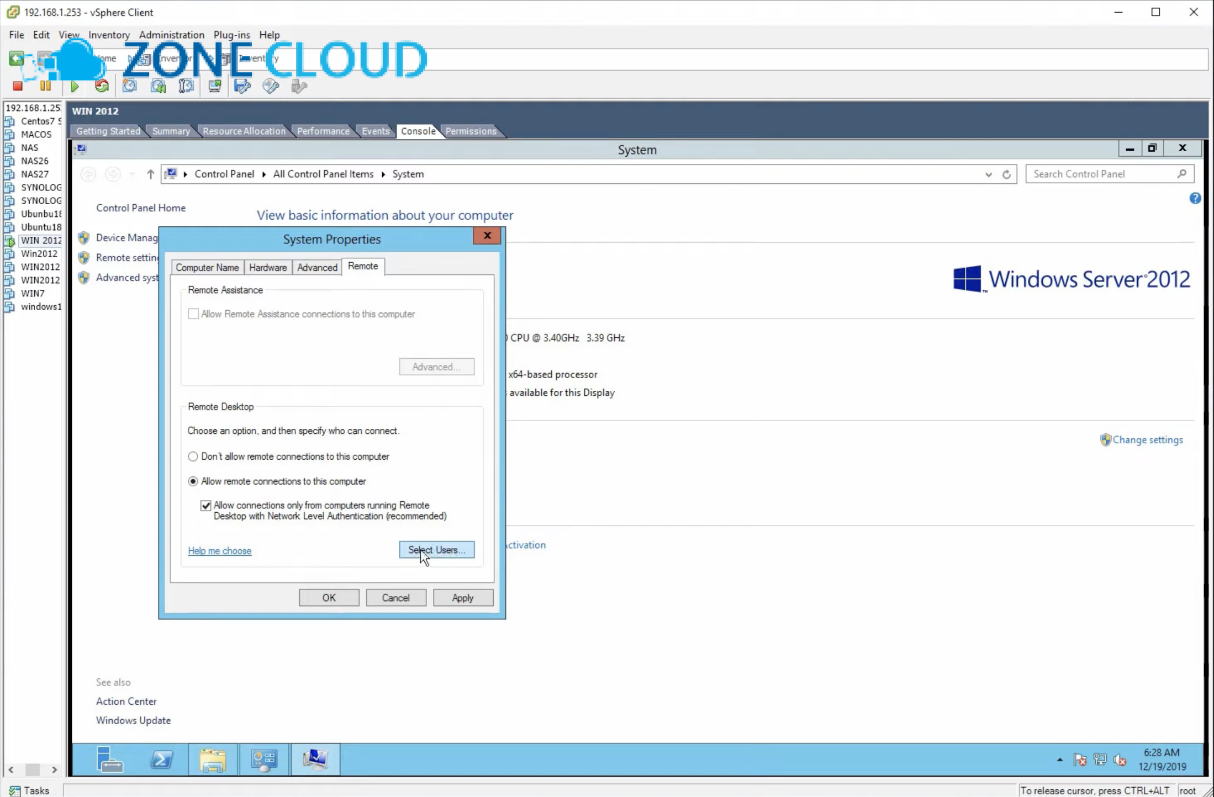Open the File menu
The width and height of the screenshot is (1214, 797).
pos(17,35)
